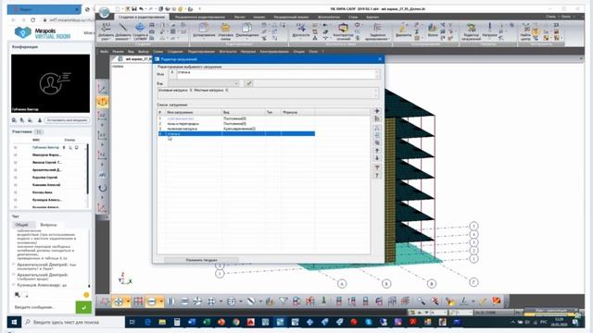The image size is (593, 333).
Task: Click the highlighted orange icon in left vertical toolbar
Action: (103, 102)
